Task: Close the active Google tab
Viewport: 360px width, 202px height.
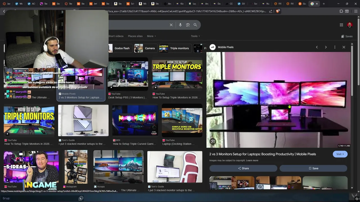Action: [x=317, y=4]
